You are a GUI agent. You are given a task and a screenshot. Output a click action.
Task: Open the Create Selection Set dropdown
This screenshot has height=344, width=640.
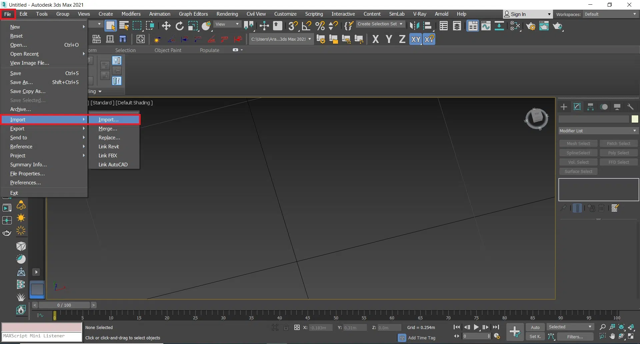pos(380,24)
